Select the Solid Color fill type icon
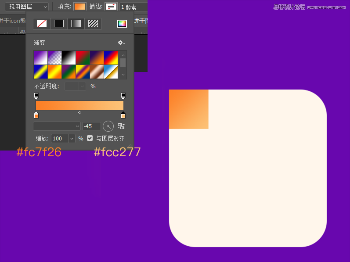This screenshot has height=262, width=350. coord(59,24)
